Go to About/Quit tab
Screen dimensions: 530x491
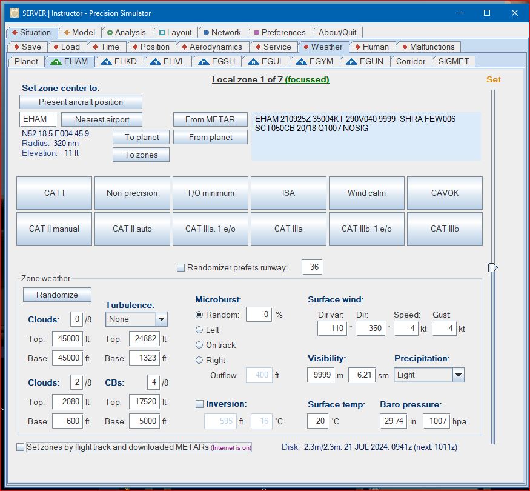coord(337,33)
